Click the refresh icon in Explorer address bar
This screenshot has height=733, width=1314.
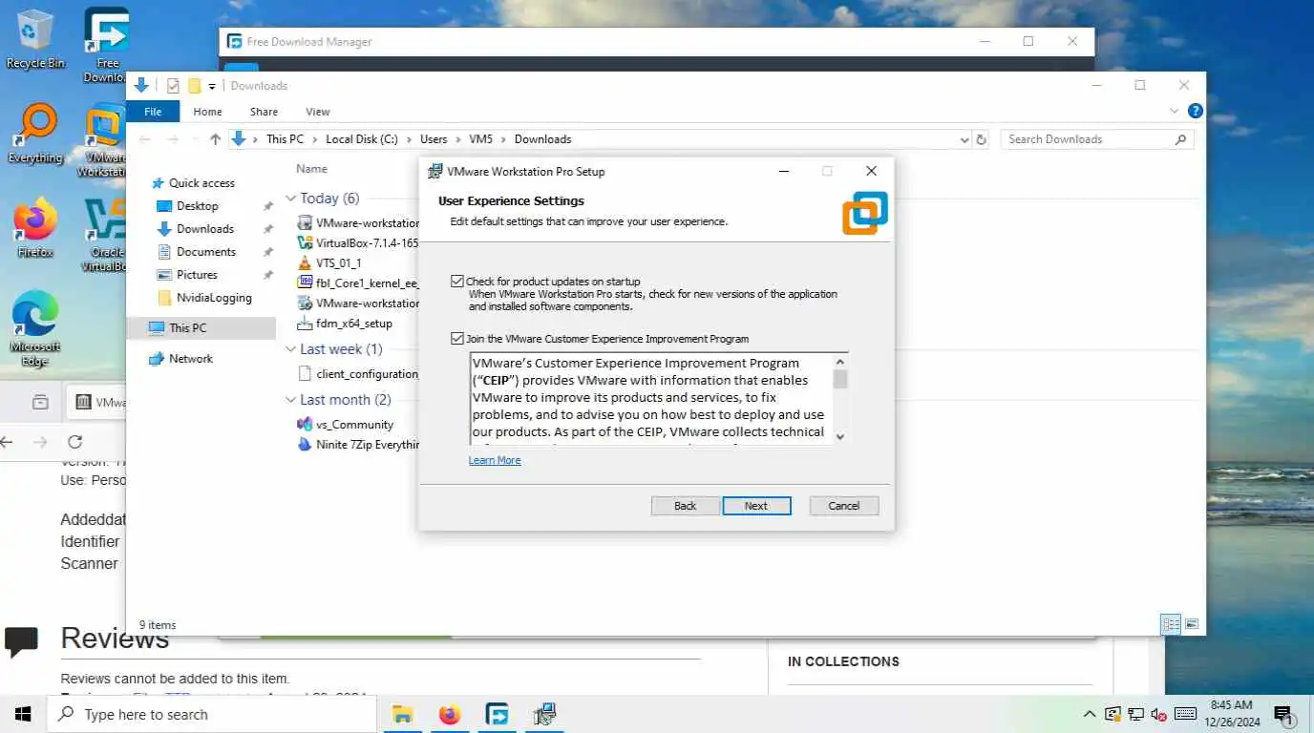pyautogui.click(x=981, y=139)
